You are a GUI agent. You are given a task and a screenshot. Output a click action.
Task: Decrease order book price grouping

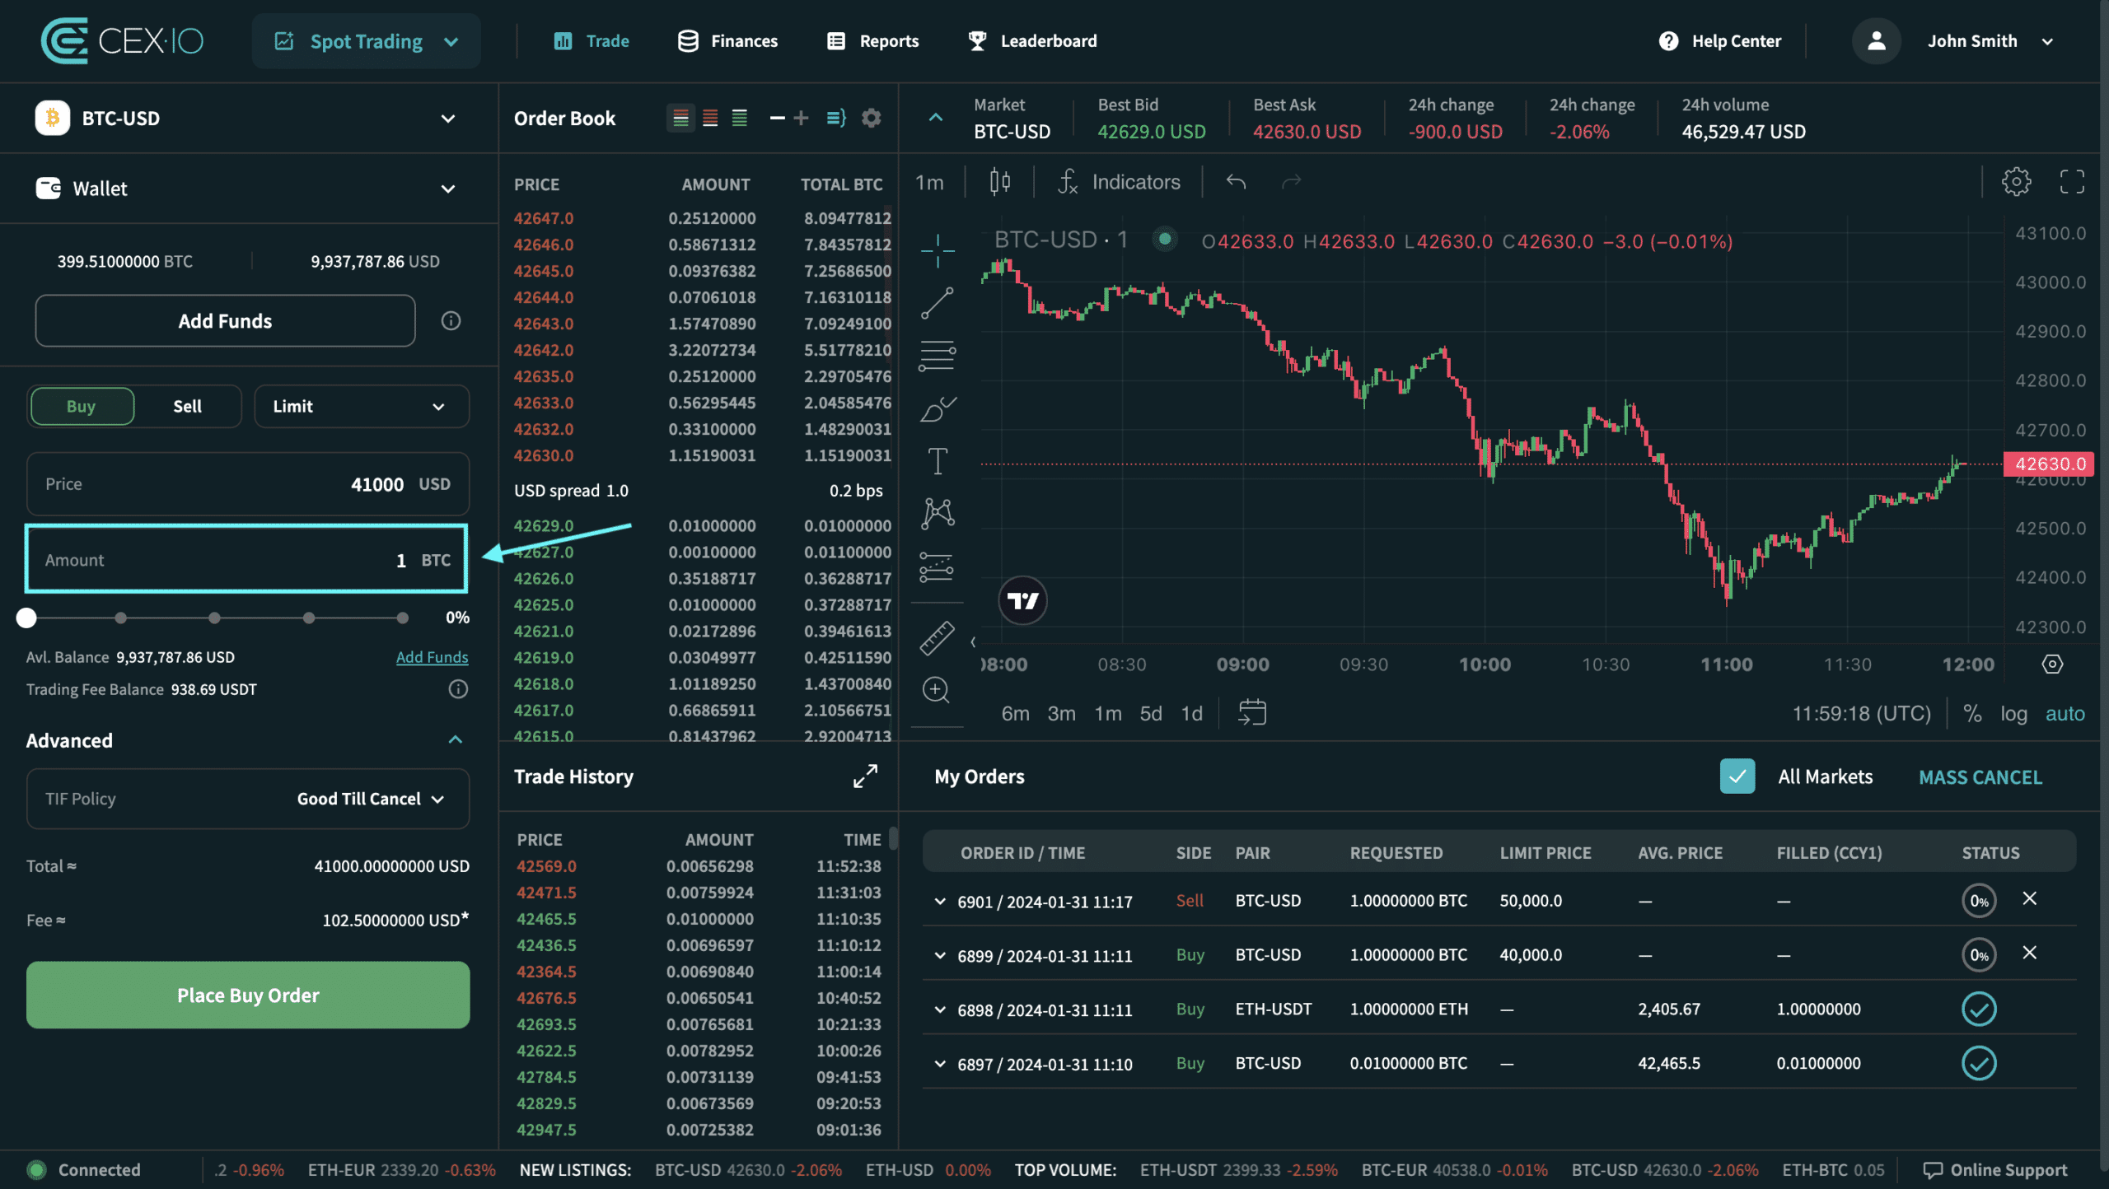pyautogui.click(x=777, y=118)
